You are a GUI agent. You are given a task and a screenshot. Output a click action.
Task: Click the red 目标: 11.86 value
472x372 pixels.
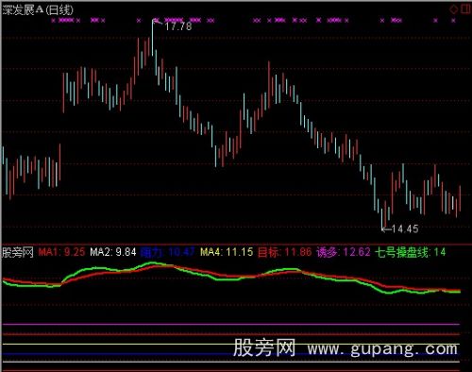tap(284, 252)
